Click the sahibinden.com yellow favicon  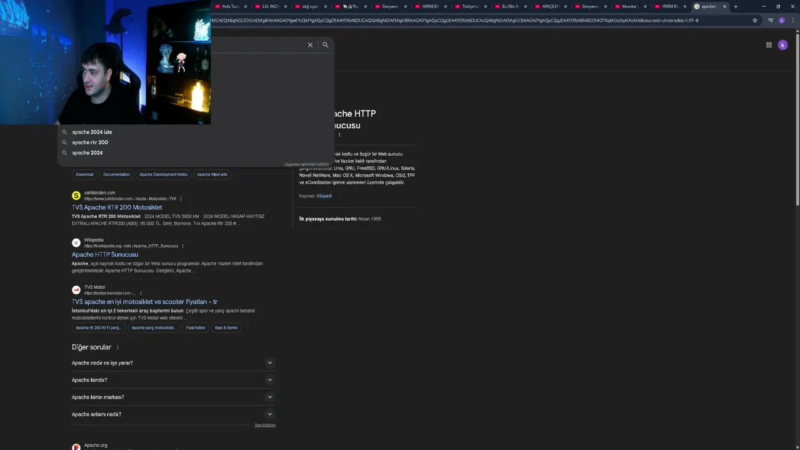pos(76,196)
